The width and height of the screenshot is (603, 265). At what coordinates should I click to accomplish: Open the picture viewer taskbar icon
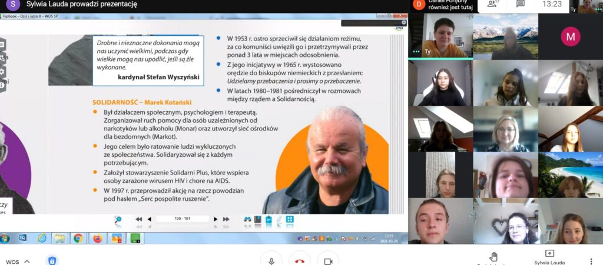(116, 238)
